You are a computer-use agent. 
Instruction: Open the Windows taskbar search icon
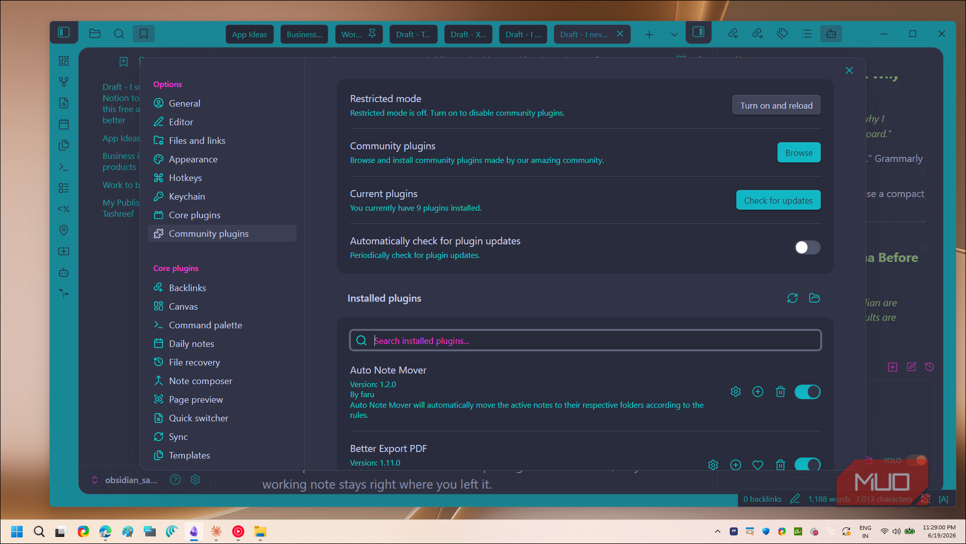click(x=39, y=532)
